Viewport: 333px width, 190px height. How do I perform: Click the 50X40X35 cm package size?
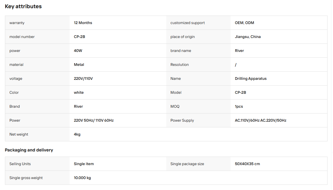point(248,164)
